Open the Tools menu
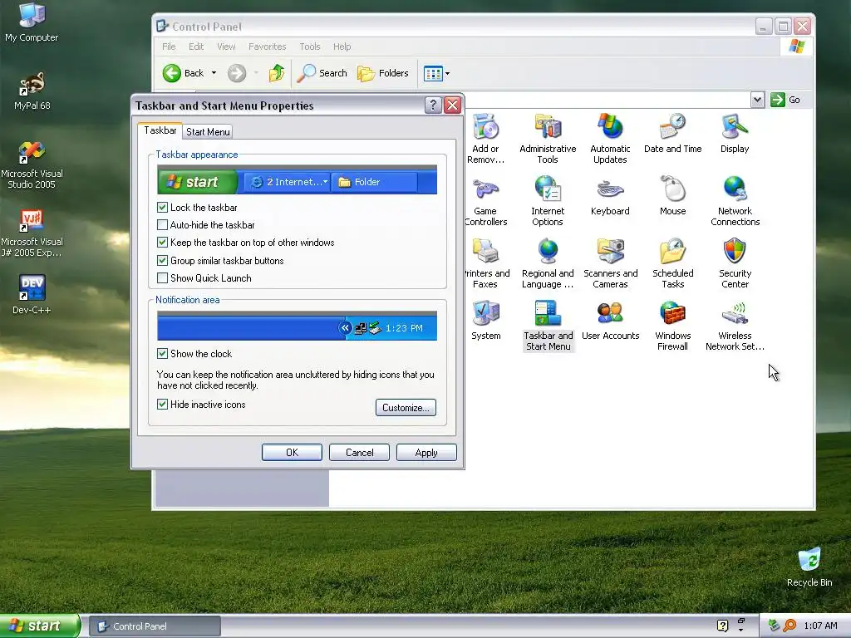Image resolution: width=851 pixels, height=638 pixels. [x=310, y=47]
